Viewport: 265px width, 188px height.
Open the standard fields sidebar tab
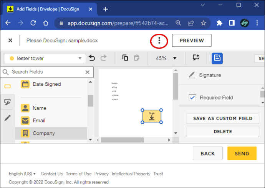[8, 87]
